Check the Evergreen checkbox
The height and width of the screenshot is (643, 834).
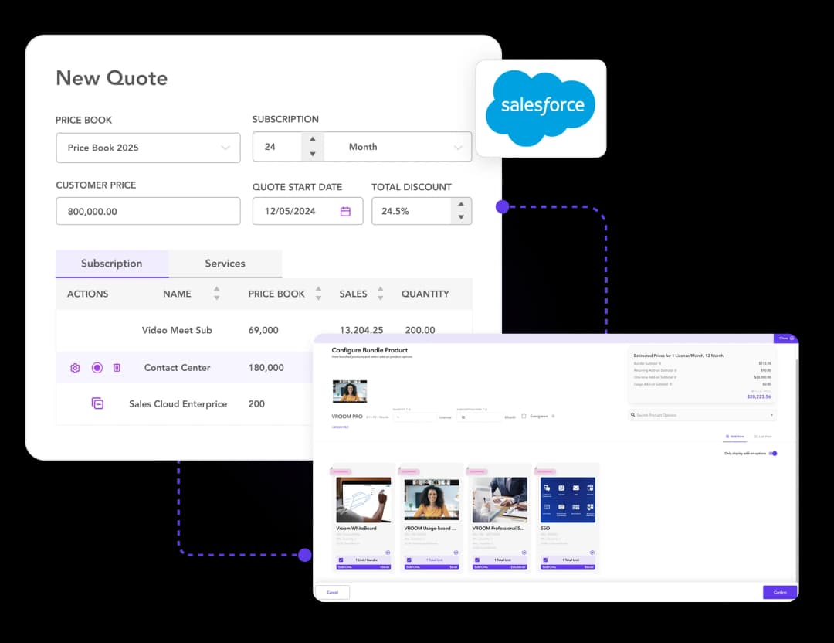pos(524,417)
